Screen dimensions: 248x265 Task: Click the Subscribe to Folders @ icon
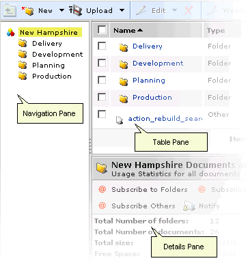click(x=102, y=189)
